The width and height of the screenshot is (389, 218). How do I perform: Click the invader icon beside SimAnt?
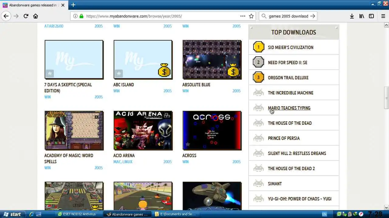[x=259, y=183]
